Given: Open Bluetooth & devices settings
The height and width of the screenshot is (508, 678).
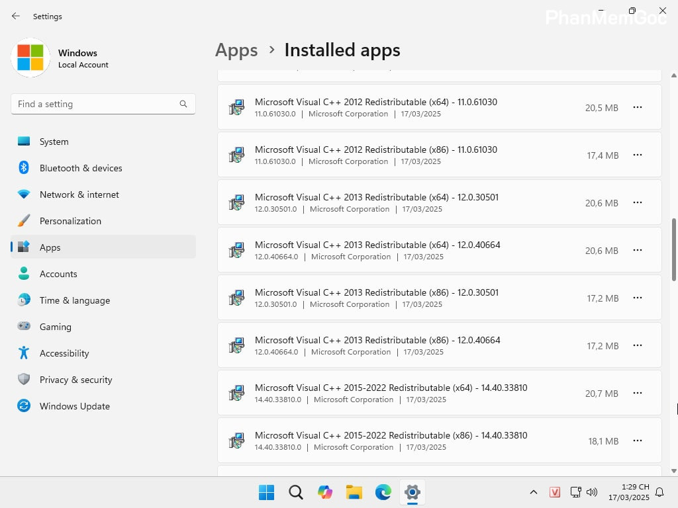Looking at the screenshot, I should tap(81, 168).
